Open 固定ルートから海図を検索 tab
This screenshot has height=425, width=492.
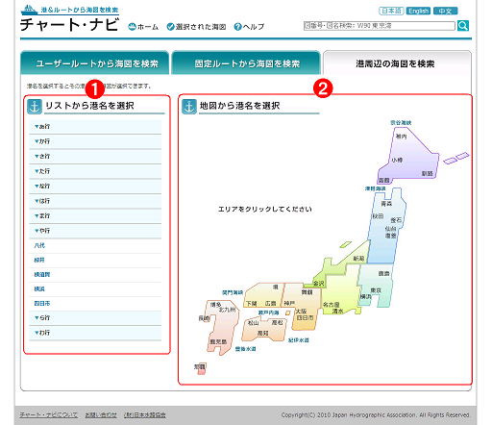pos(246,63)
